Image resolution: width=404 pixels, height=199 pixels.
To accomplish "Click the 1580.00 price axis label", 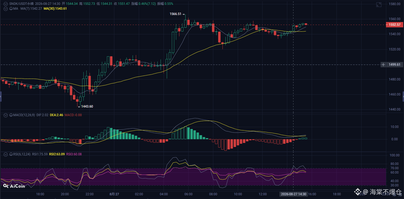I will point(395,4).
